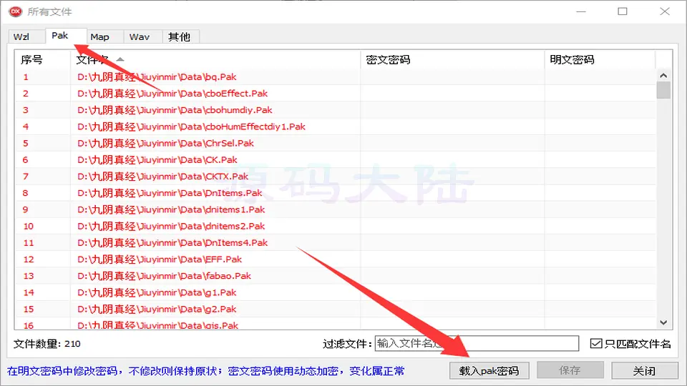Screen dimensions: 687x386
Task: Select the row with dnitems1.Pak
Action: pyautogui.click(x=336, y=209)
